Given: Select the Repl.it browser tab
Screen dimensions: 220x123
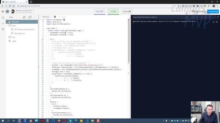Looking at the screenshot, I should (x=14, y=2).
